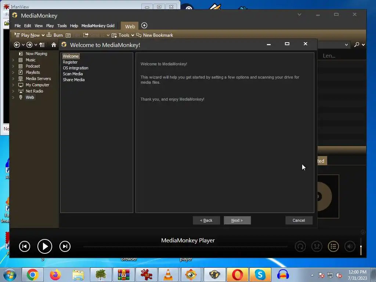Open the Tools menu in menu bar
The image size is (376, 282).
[62, 26]
